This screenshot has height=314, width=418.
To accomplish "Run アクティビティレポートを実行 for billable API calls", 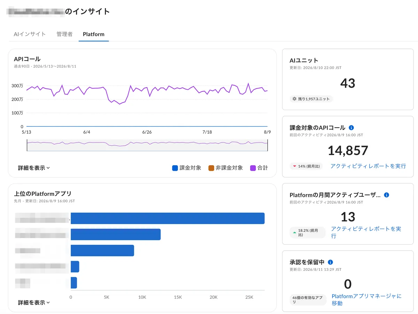I will tap(368, 166).
